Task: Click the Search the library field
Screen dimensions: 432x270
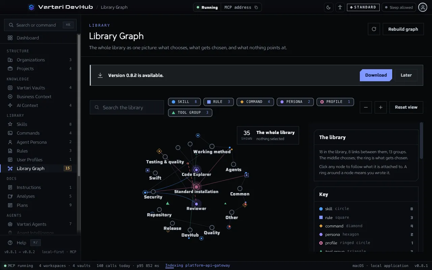Action: point(127,107)
